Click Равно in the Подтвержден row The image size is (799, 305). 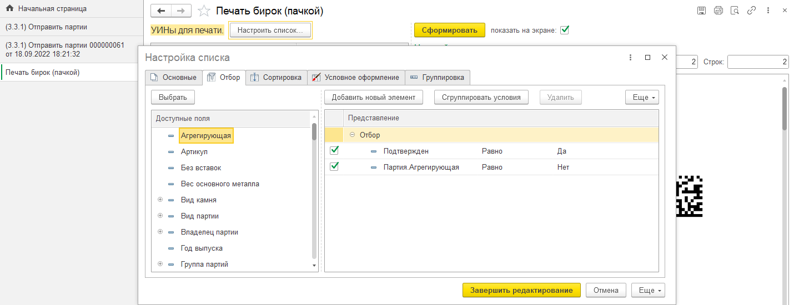492,151
